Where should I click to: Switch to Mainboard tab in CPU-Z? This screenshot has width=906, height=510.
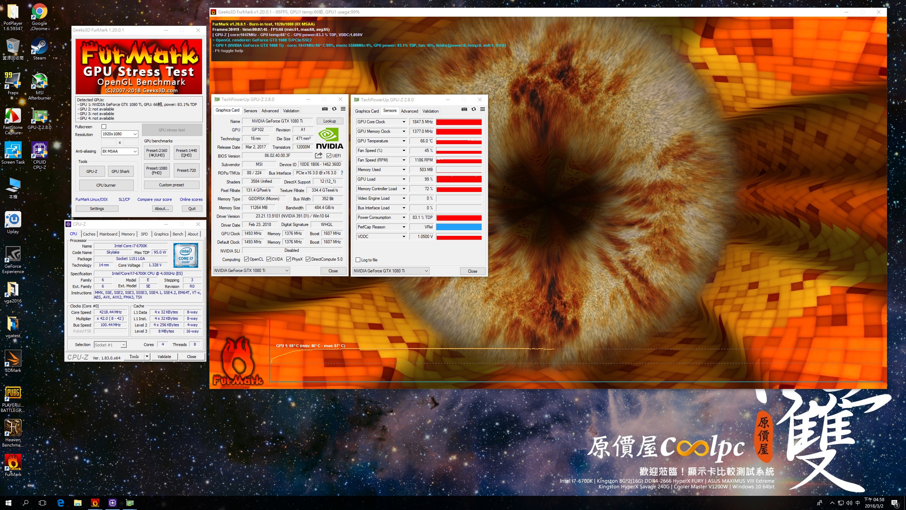tap(108, 234)
